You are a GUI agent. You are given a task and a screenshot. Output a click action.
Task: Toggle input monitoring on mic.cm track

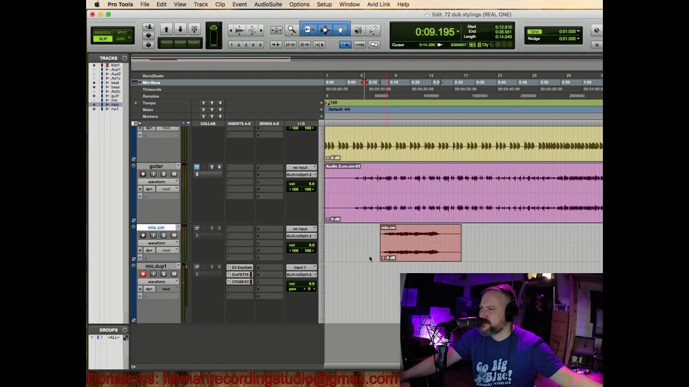pyautogui.click(x=153, y=235)
